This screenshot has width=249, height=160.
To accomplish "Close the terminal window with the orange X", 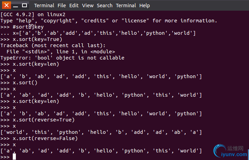I will (x=7, y=6).
